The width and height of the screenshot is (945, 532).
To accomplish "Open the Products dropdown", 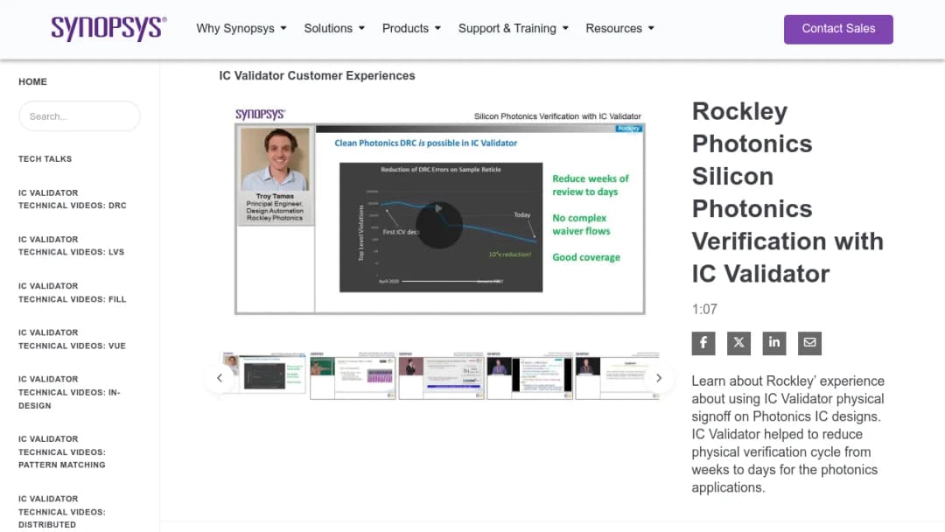I will tap(411, 28).
